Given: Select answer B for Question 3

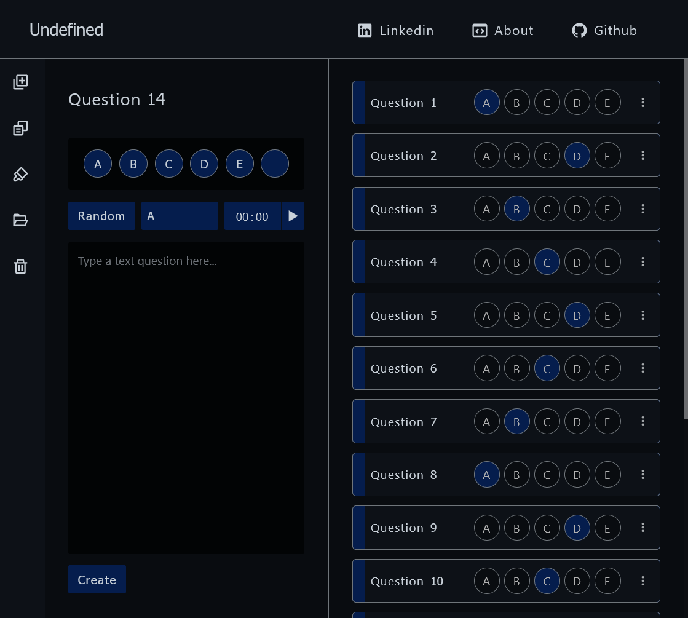Looking at the screenshot, I should coord(517,209).
